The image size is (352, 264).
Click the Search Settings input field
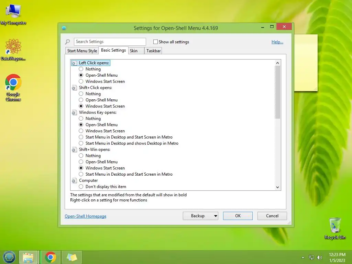(x=110, y=42)
